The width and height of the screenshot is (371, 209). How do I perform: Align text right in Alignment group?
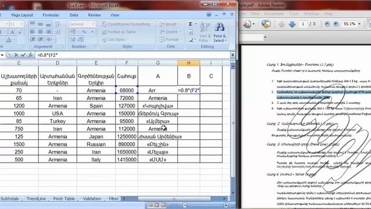[48, 32]
